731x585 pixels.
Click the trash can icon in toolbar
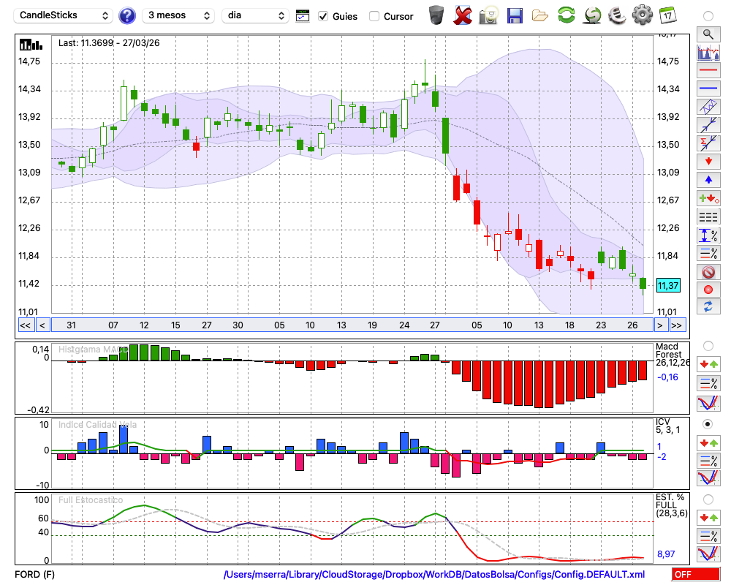tap(436, 15)
